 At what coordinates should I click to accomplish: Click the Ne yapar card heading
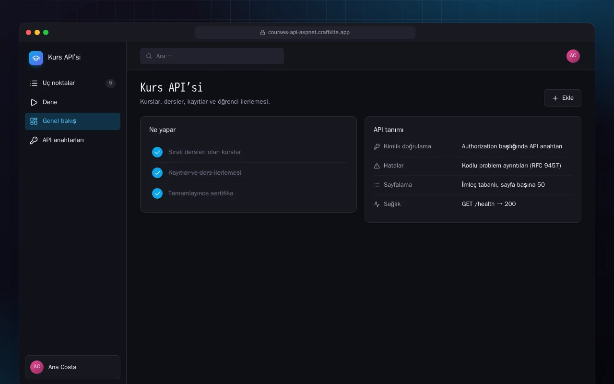pos(162,130)
